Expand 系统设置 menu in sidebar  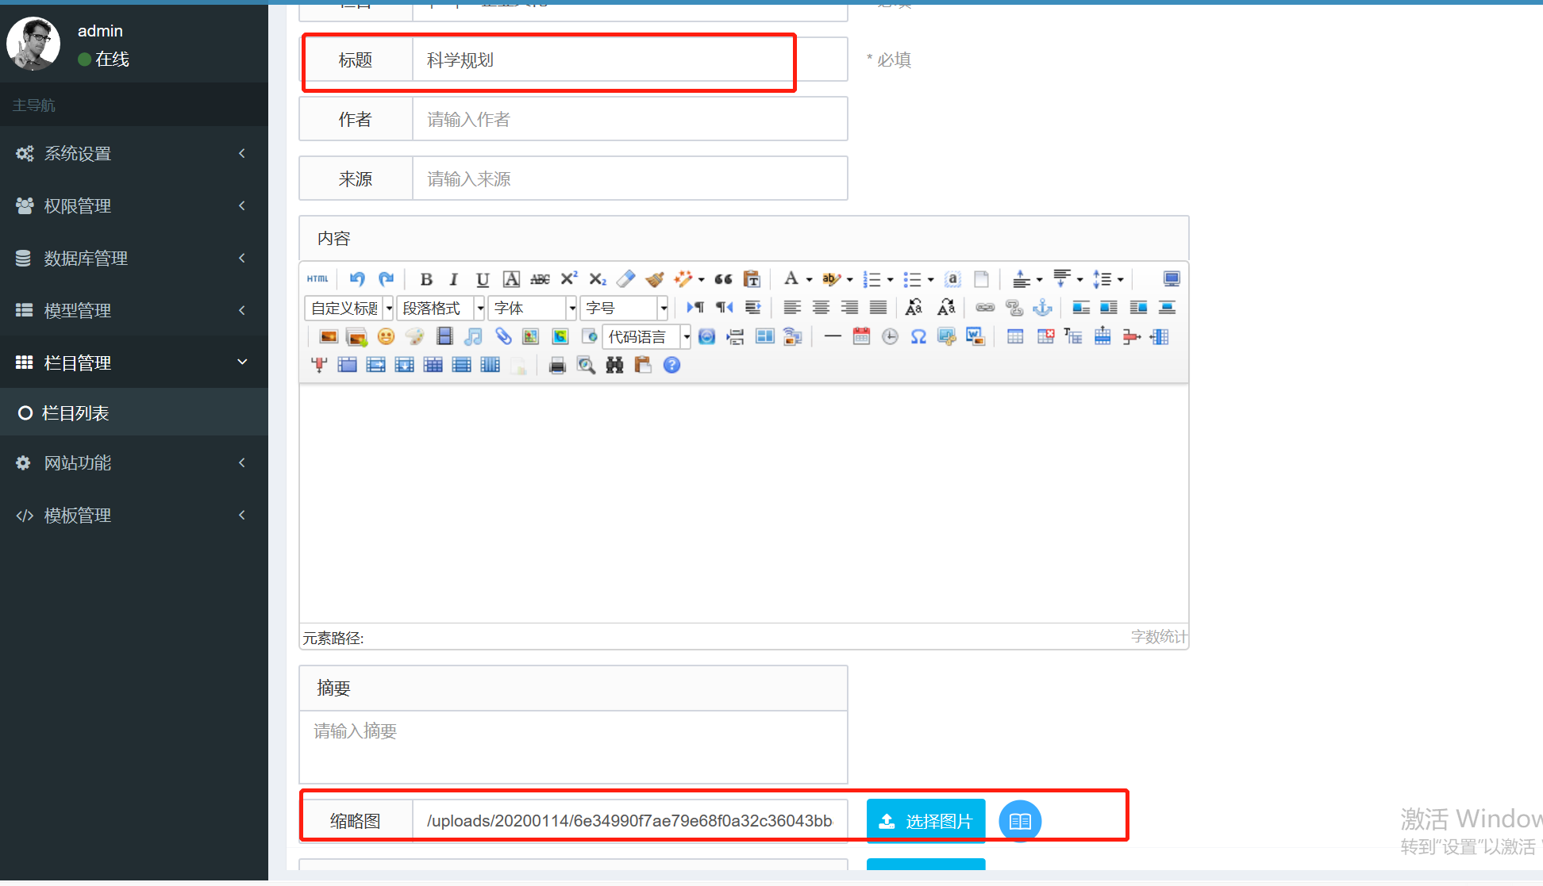134,153
